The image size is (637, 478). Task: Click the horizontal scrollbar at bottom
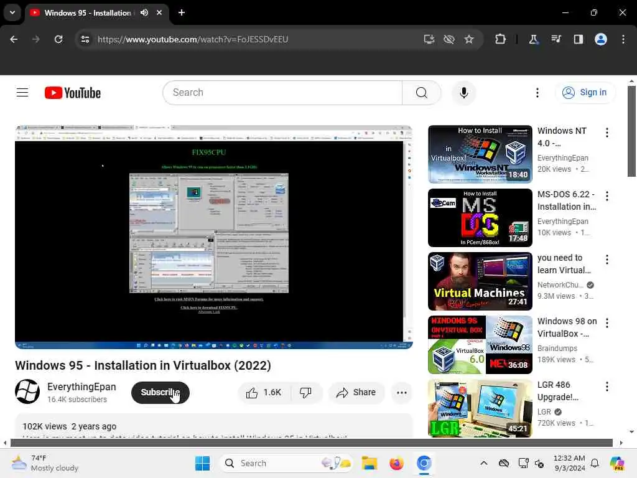point(312,443)
